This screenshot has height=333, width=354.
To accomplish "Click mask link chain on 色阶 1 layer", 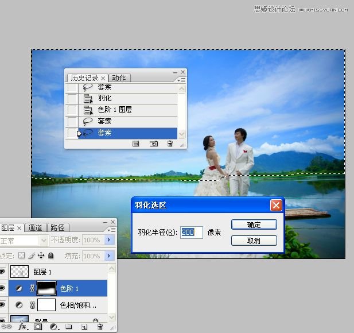I will 32,288.
